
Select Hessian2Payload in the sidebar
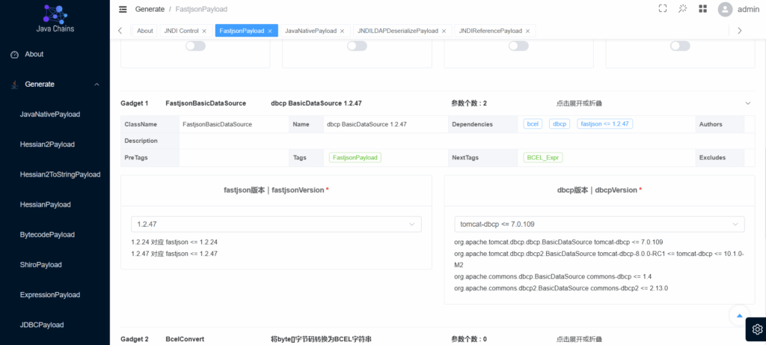pos(47,144)
